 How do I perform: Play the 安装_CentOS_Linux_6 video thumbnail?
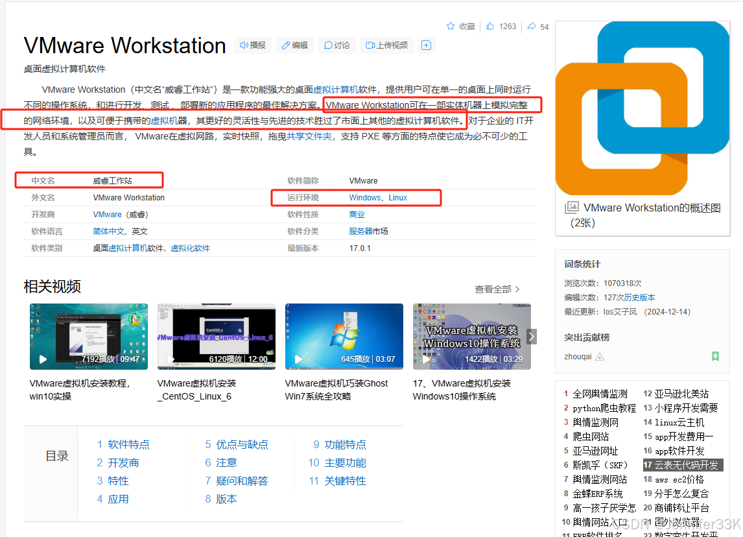[x=216, y=337]
